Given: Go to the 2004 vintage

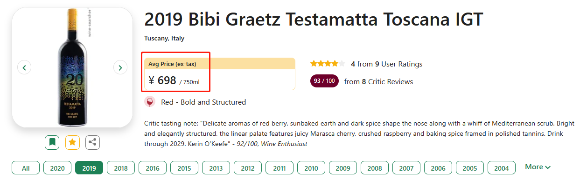Looking at the screenshot, I should pyautogui.click(x=502, y=168).
